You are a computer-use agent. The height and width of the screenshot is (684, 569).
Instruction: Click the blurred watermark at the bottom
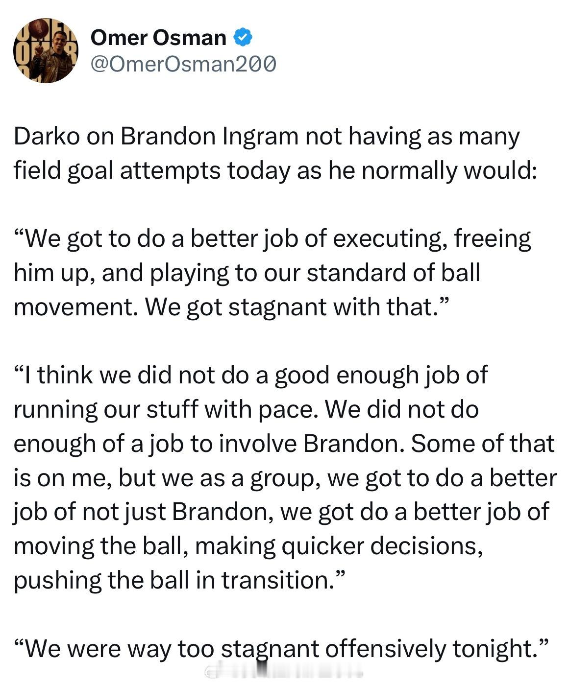(x=284, y=672)
